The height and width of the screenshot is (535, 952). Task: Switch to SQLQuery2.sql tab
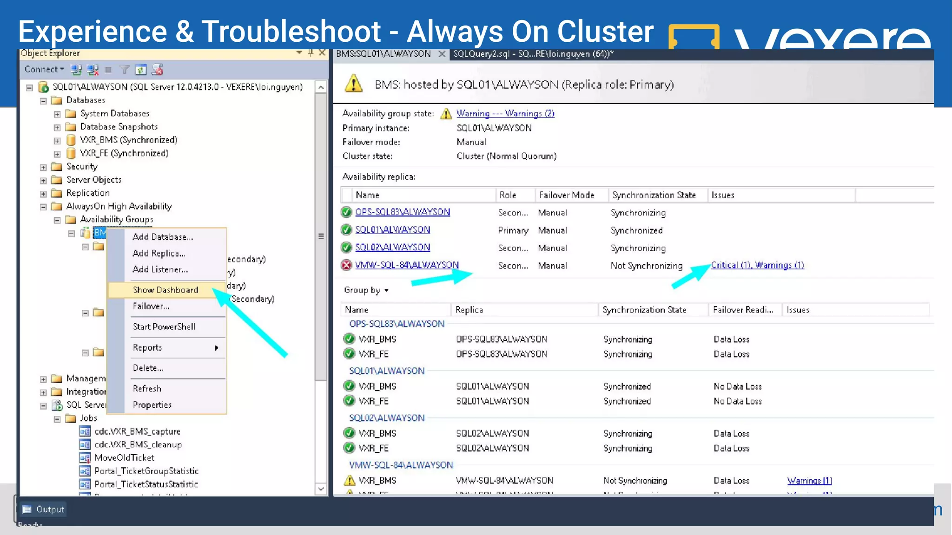(x=533, y=54)
